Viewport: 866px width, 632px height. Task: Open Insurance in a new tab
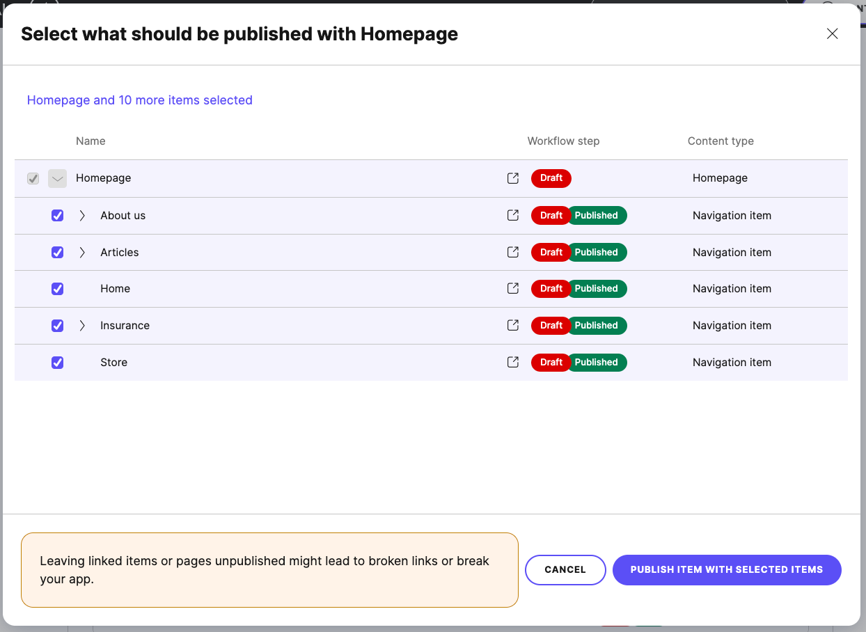513,325
